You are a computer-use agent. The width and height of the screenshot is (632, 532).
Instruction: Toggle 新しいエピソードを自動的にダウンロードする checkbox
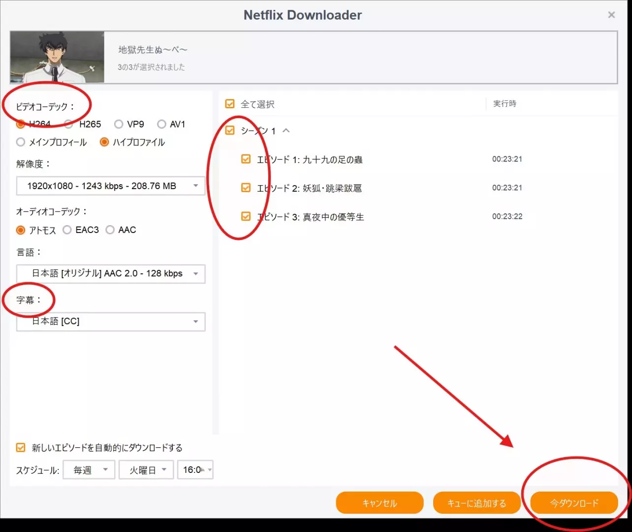(21, 448)
